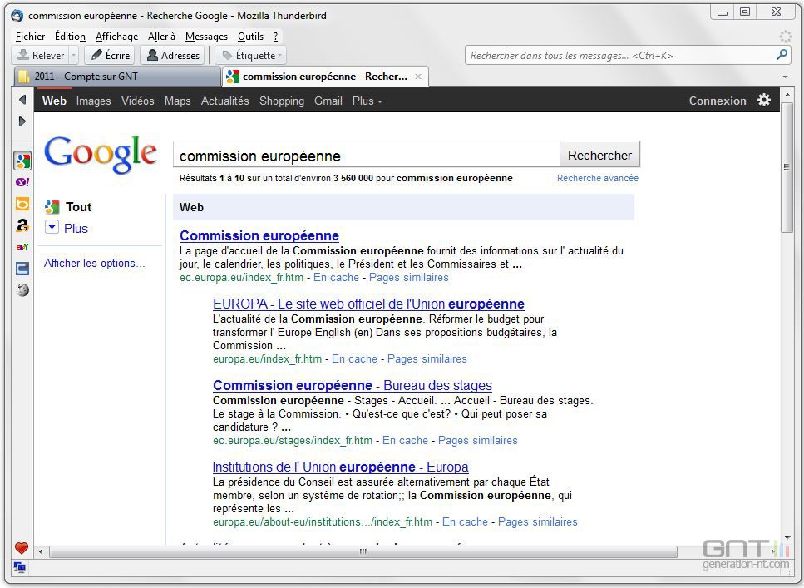Image resolution: width=804 pixels, height=588 pixels.
Task: Select the eBay search engine sidebar icon
Action: click(22, 247)
